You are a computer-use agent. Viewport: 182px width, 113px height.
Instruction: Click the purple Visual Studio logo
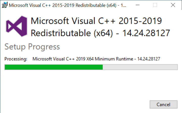pos(17,27)
